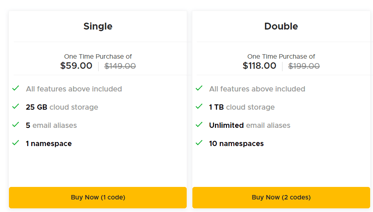This screenshot has height=212, width=373.
Task: Click the checkmark beside 5 email aliases
Action: pyautogui.click(x=16, y=125)
